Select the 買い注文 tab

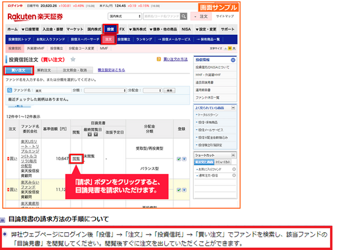point(19,70)
